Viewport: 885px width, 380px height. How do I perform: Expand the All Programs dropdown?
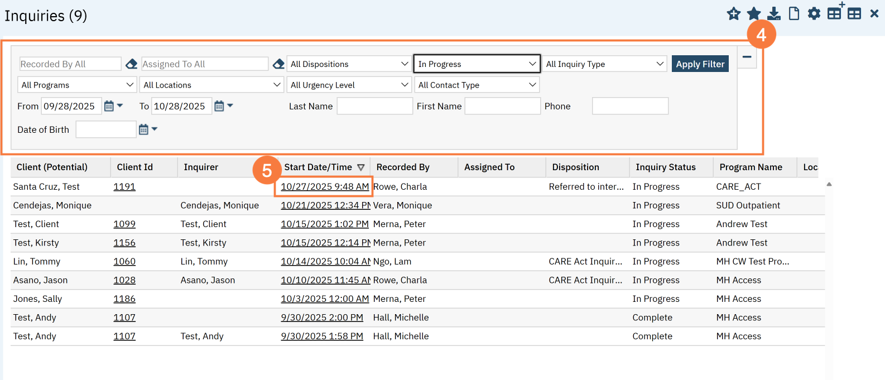click(x=77, y=85)
